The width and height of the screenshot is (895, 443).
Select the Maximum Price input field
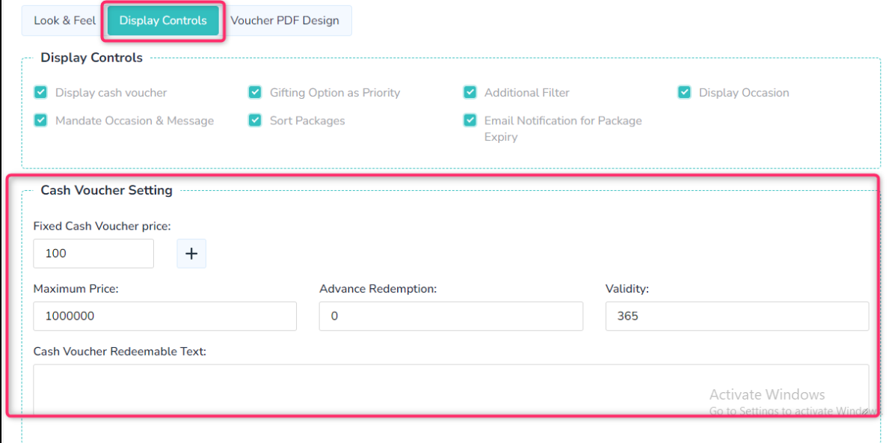164,316
